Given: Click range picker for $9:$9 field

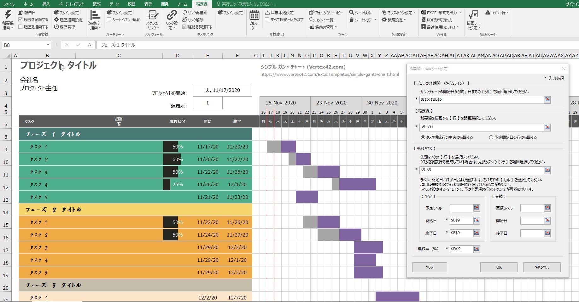Looking at the screenshot, I should tap(547, 170).
